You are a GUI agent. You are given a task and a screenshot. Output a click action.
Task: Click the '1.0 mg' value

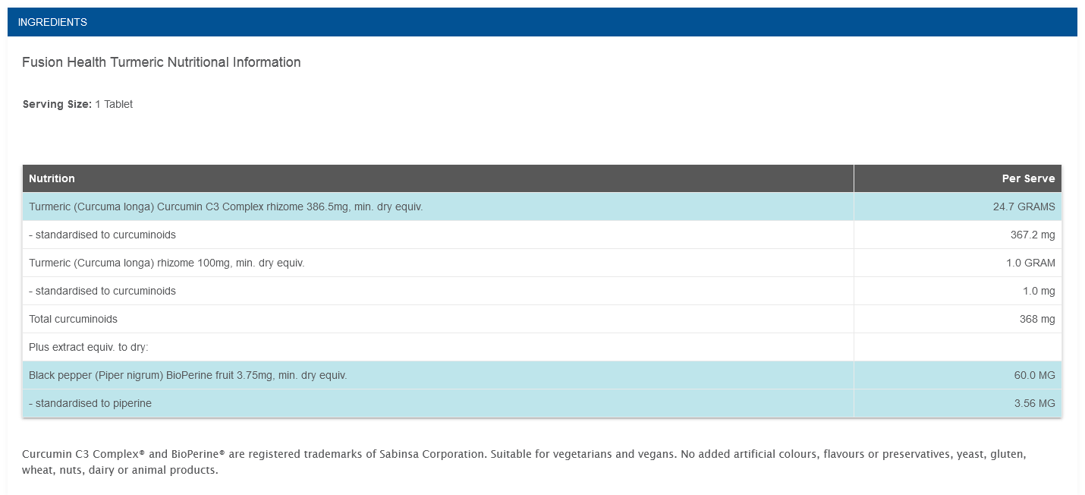pos(1039,291)
